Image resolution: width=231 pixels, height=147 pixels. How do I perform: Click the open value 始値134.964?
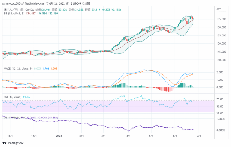point(43,10)
